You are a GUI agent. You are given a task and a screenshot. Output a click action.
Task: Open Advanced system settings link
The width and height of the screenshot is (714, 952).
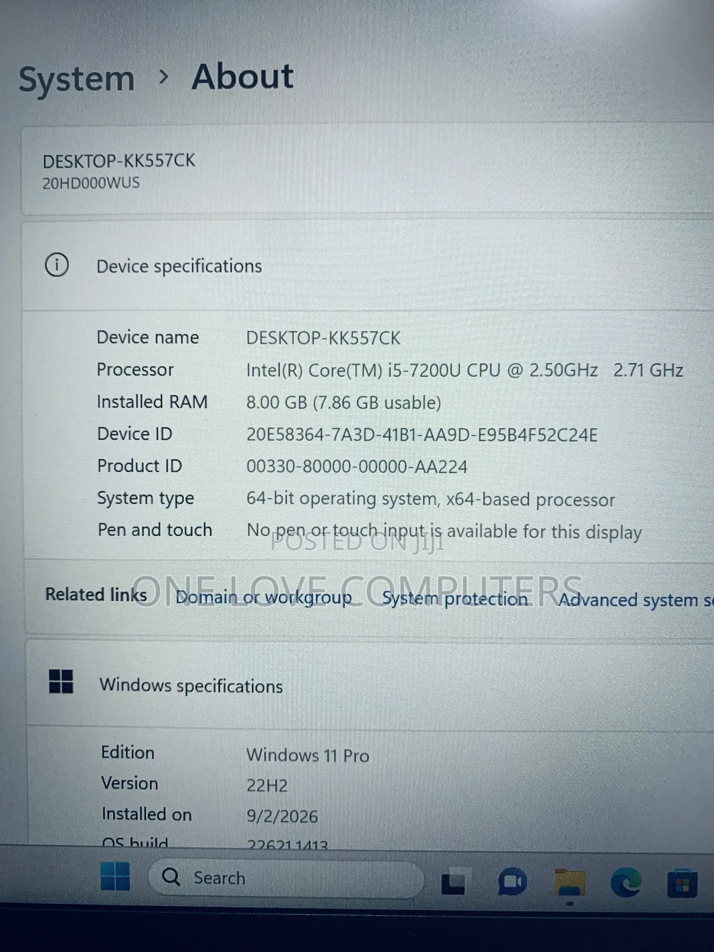click(636, 600)
